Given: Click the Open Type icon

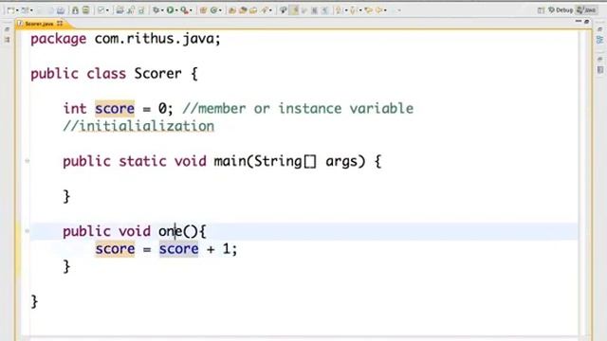Looking at the screenshot, I should click(232, 10).
